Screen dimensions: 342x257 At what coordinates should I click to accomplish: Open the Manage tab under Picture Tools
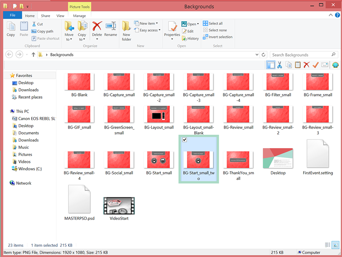point(79,16)
